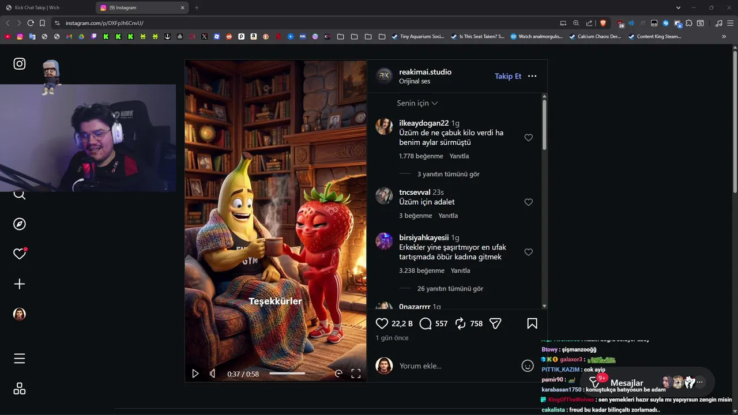The height and width of the screenshot is (415, 738).
Task: Open Brave Shields lion icon
Action: click(603, 23)
